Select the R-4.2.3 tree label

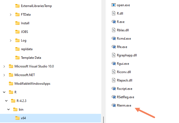22,101
